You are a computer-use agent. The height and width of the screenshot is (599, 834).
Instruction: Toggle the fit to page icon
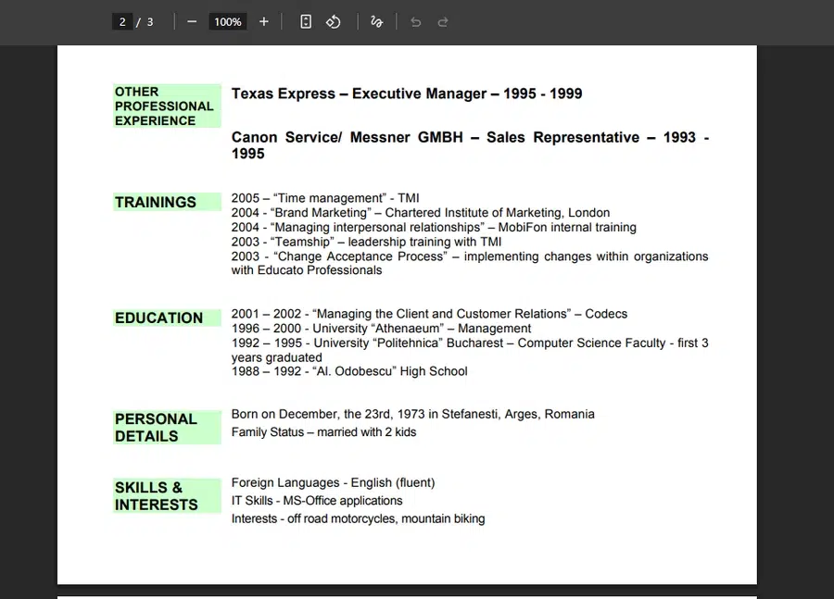pyautogui.click(x=306, y=21)
